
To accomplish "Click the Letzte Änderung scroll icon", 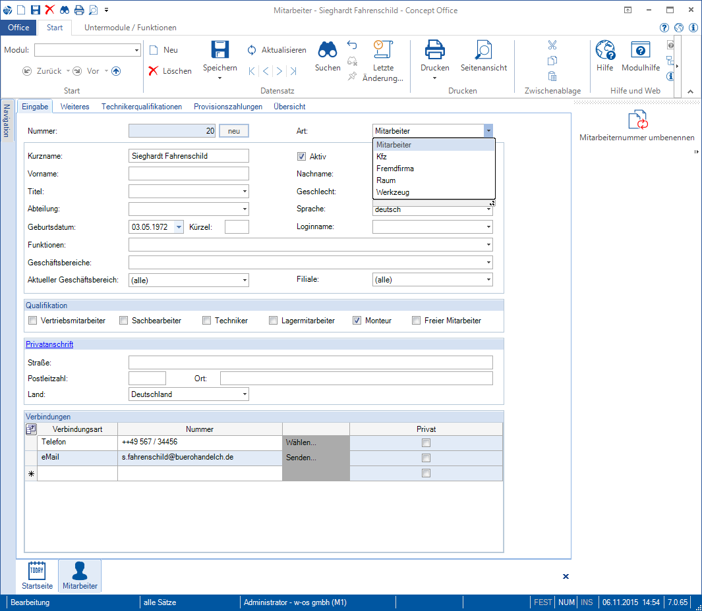I will coord(382,49).
